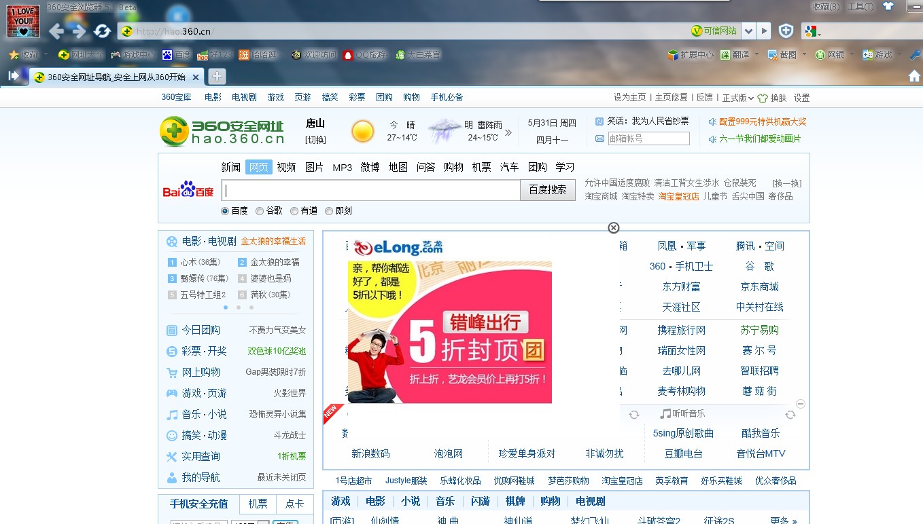Open the 工具(T) menu
The height and width of the screenshot is (524, 923).
click(860, 6)
